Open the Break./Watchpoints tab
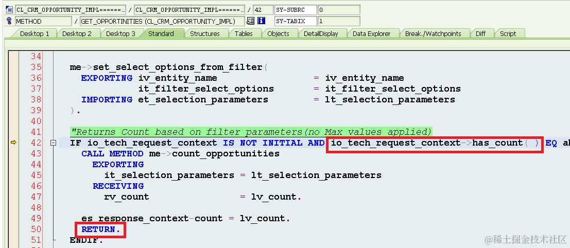Image resolution: width=570 pixels, height=248 pixels. pos(433,34)
